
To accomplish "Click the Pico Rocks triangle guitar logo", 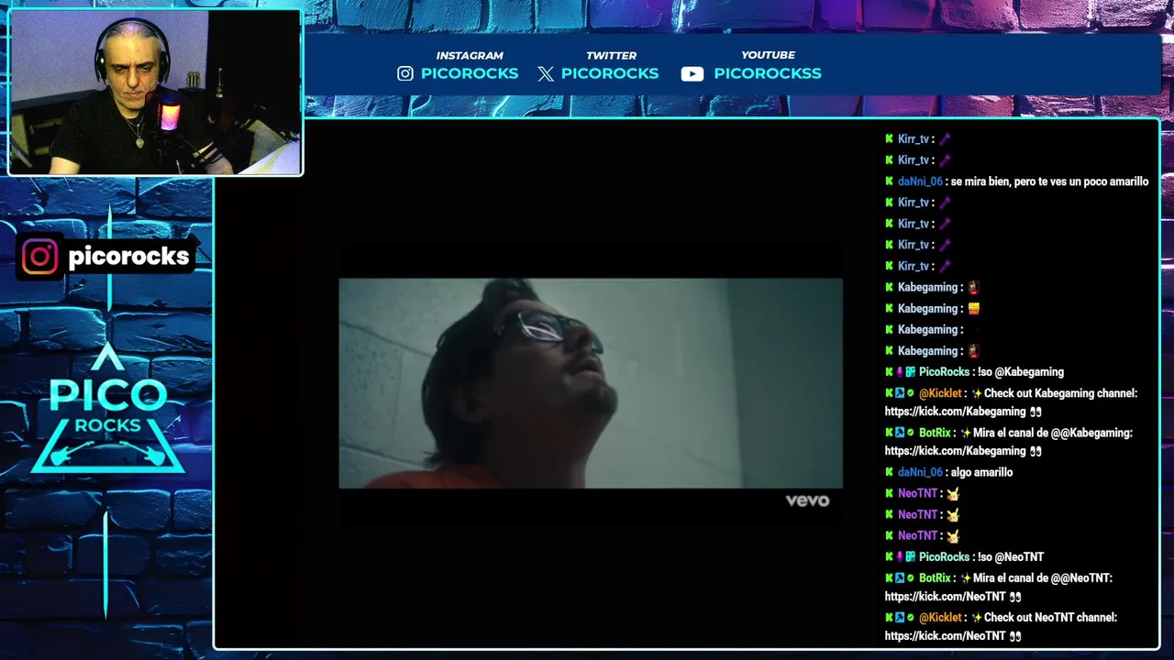I will point(108,408).
